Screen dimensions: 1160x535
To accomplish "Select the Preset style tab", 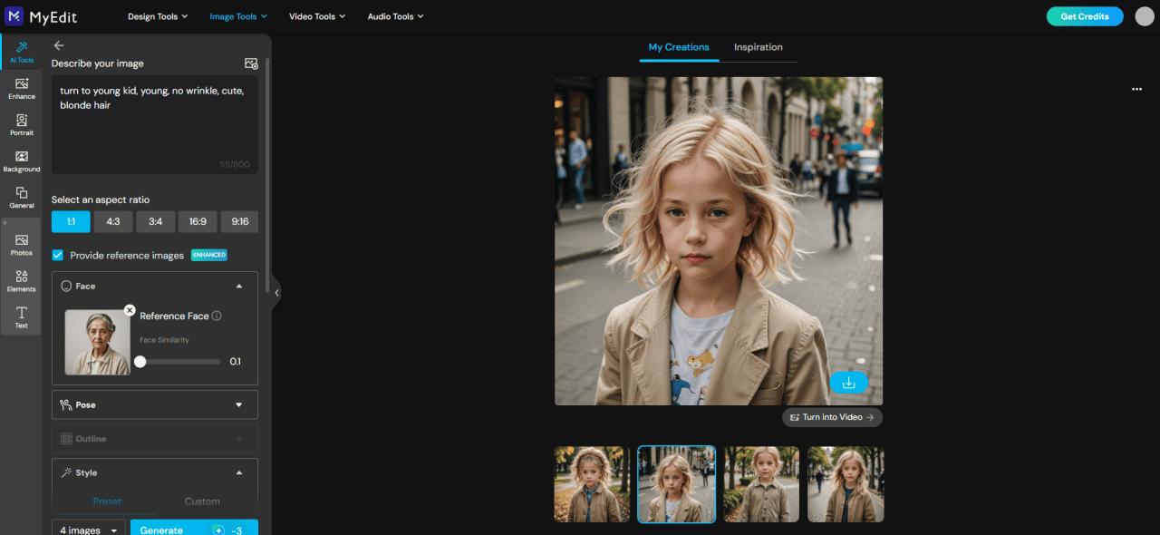I will click(x=107, y=501).
